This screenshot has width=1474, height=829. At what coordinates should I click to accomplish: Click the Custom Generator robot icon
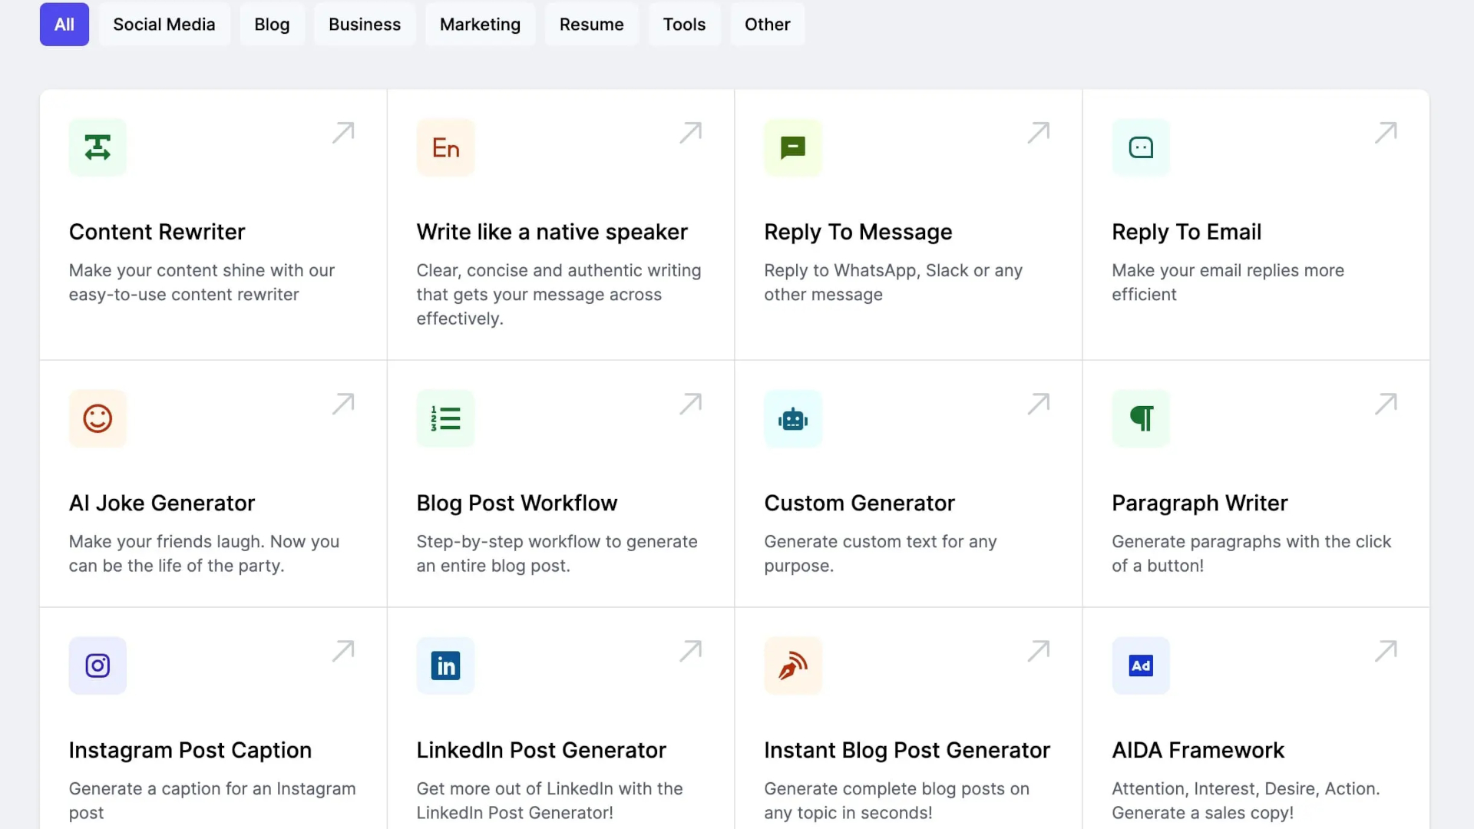pos(793,418)
